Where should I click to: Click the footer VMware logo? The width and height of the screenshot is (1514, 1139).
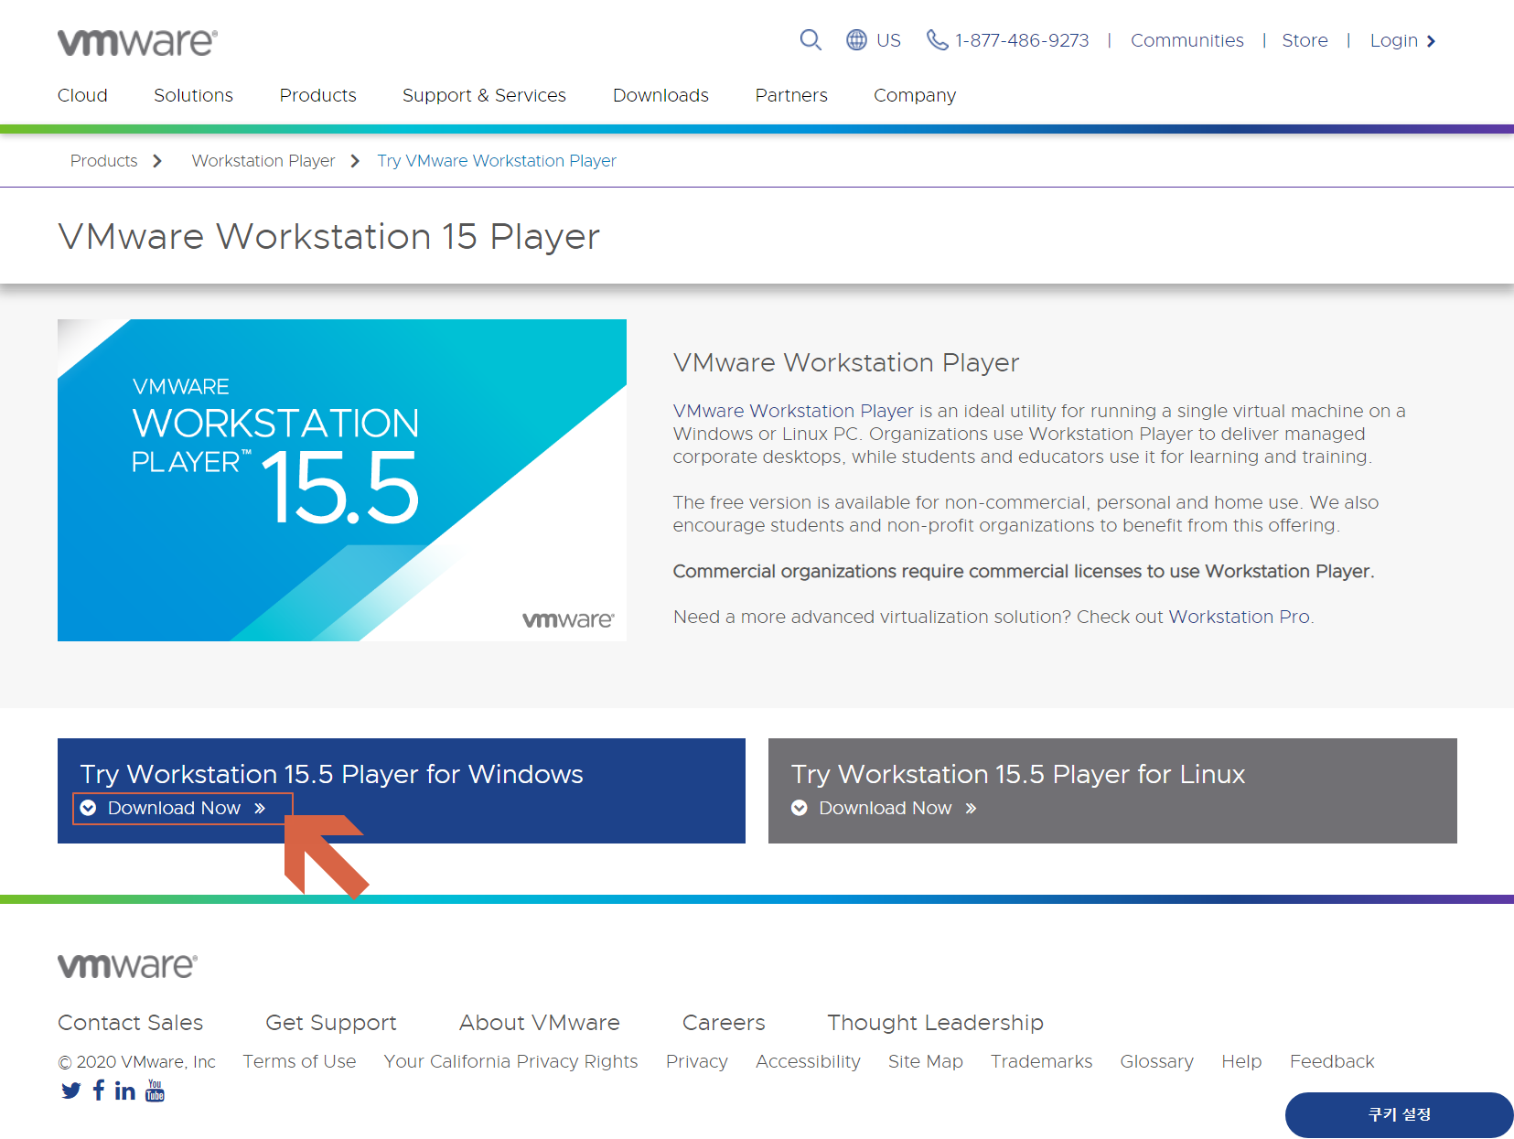pos(127,966)
